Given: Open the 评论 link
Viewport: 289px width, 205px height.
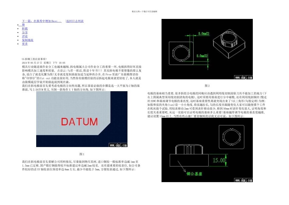Looking at the screenshot, I should (25, 36).
